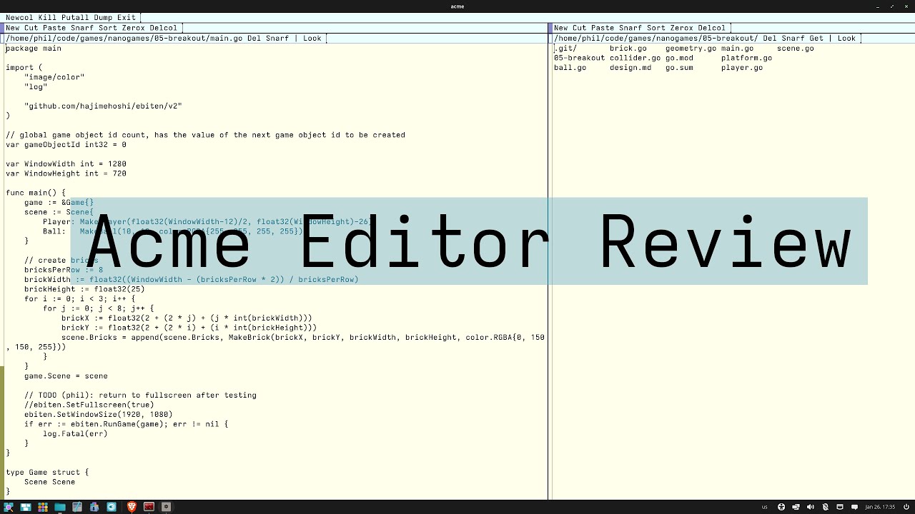Click New in the column tag above main.go
This screenshot has width=915, height=514.
tap(13, 28)
